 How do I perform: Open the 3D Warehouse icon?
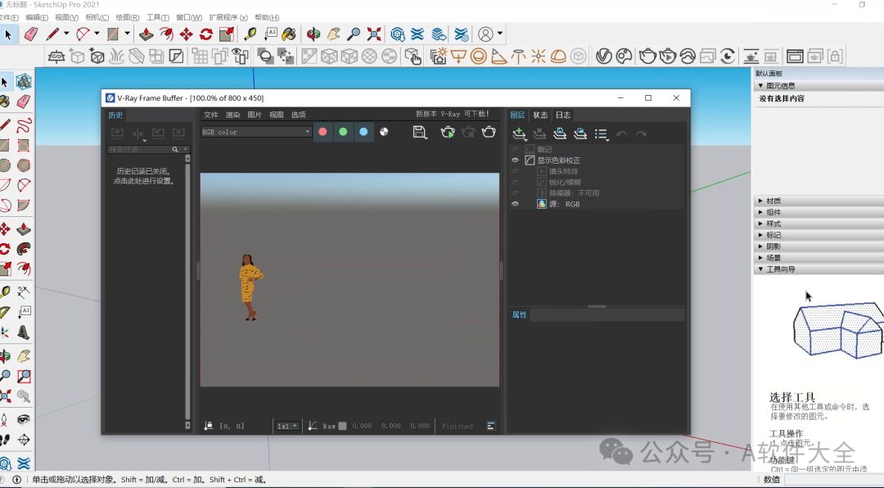398,34
